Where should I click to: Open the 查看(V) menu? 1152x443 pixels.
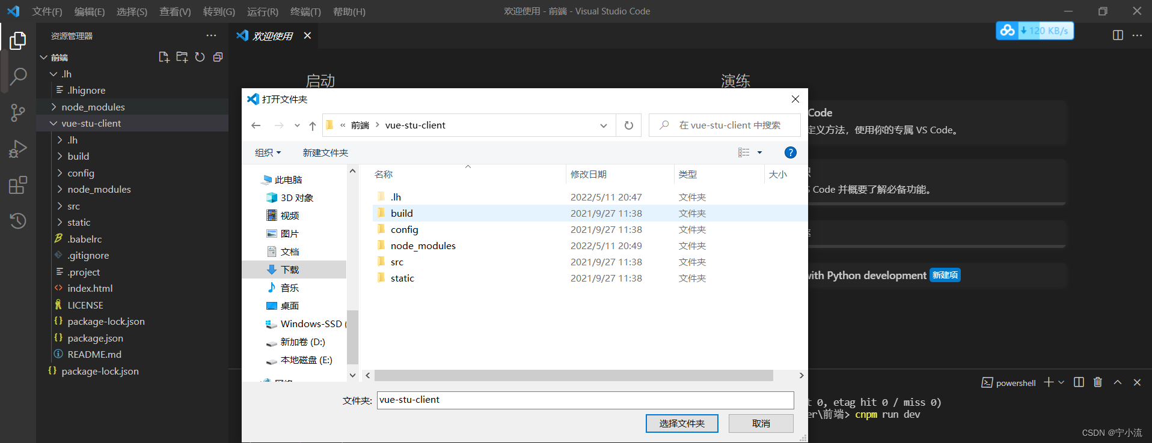click(x=175, y=11)
